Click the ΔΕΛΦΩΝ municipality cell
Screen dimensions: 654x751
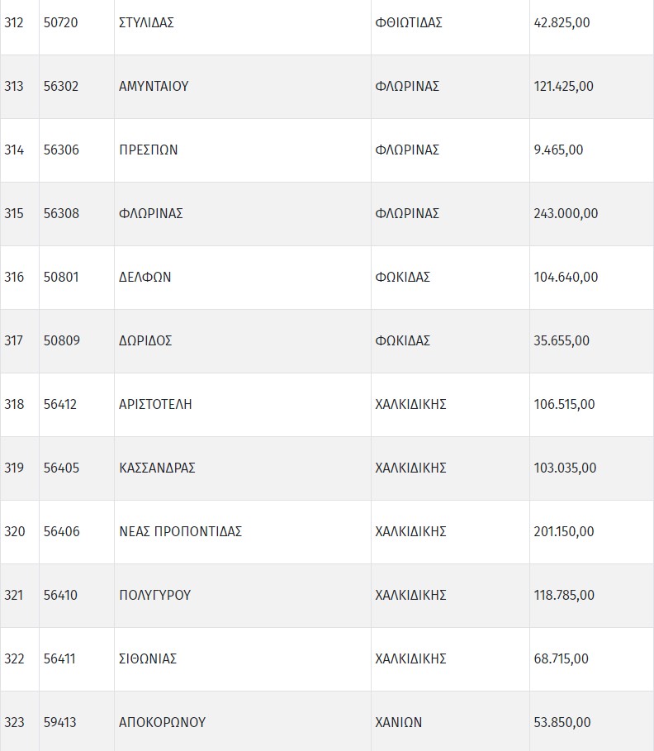tap(145, 277)
